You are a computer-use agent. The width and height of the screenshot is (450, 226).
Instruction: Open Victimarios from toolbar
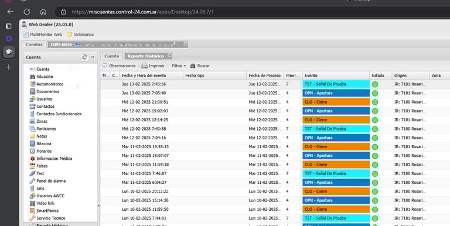point(80,35)
